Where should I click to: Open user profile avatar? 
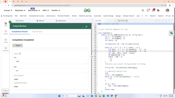(168, 10)
